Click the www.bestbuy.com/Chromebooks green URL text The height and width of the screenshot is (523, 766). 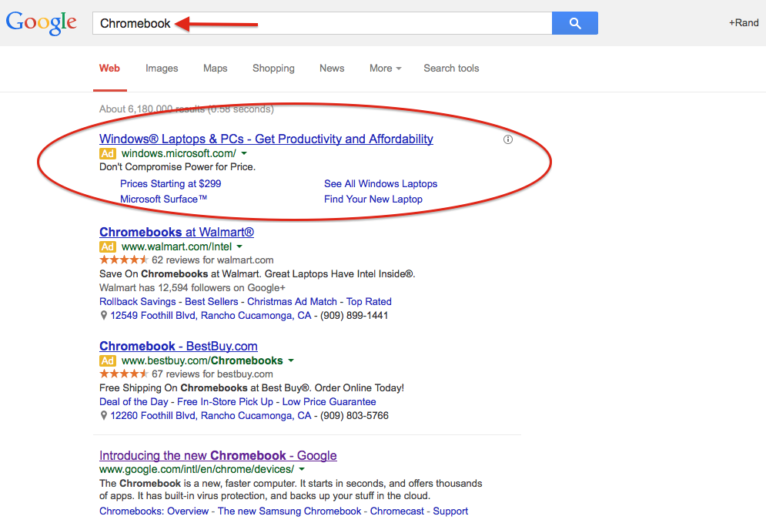[202, 360]
